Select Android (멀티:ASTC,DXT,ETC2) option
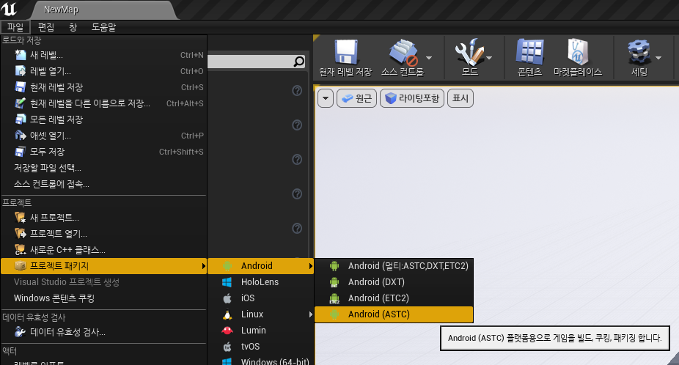679x365 pixels. pyautogui.click(x=394, y=266)
